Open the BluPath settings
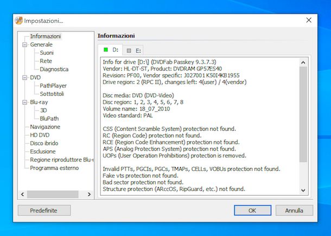331x236 pixels. [x=49, y=119]
